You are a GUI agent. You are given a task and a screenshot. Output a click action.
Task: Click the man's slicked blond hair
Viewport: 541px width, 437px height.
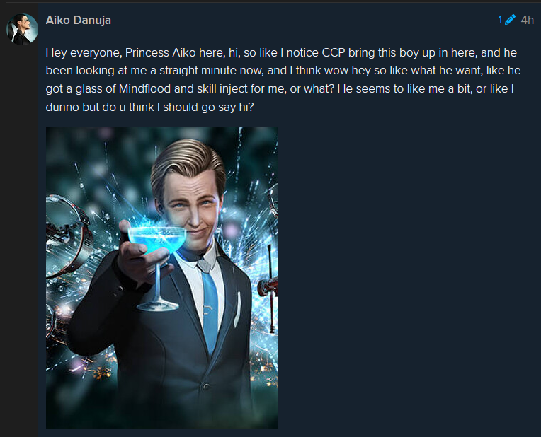(x=188, y=162)
